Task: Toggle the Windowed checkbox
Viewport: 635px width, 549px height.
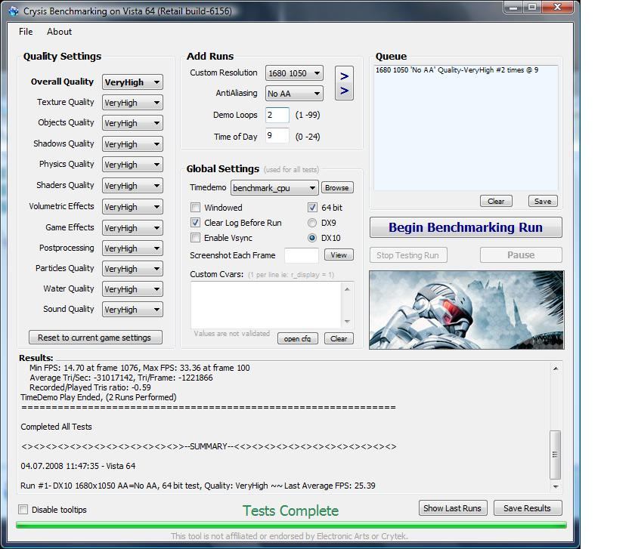Action: [195, 208]
